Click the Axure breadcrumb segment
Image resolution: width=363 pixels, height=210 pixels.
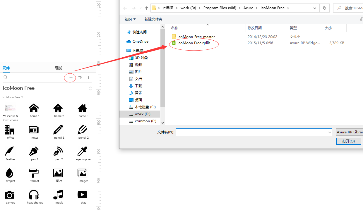(x=248, y=8)
